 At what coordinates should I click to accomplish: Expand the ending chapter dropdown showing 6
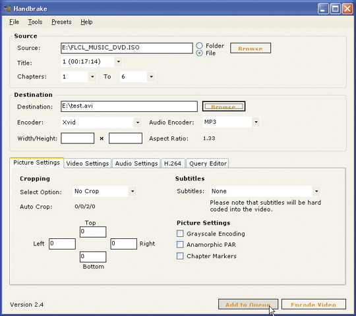click(x=151, y=77)
